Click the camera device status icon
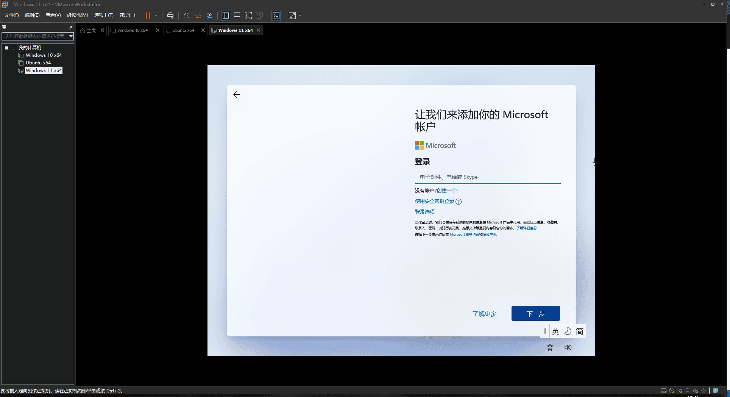 (703, 391)
